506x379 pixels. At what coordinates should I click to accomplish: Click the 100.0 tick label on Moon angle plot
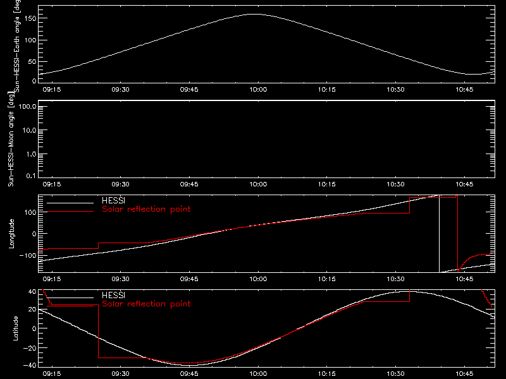tap(27, 106)
